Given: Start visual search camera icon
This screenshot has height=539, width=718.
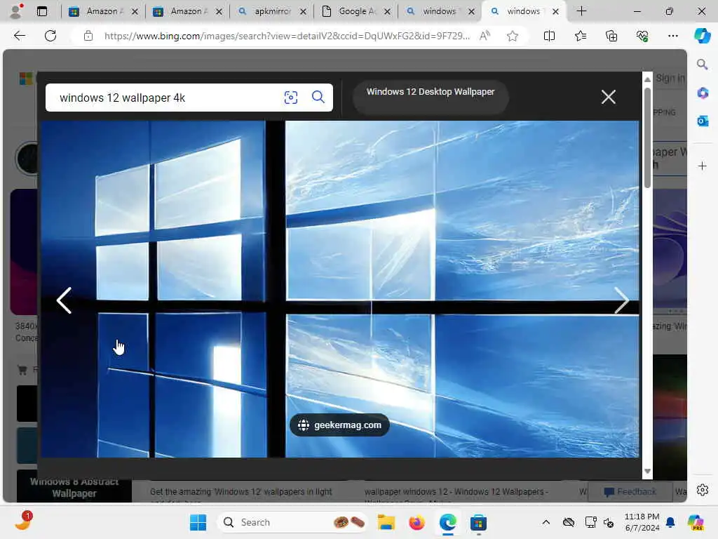Looking at the screenshot, I should click(291, 97).
